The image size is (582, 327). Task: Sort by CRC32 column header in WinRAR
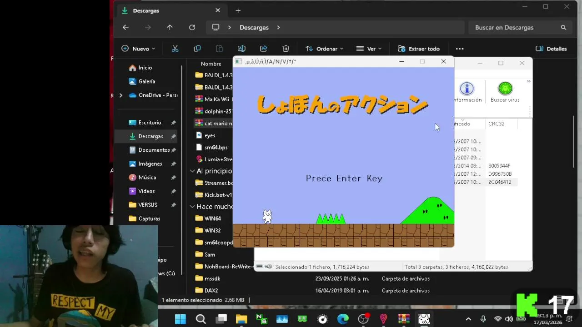click(x=496, y=124)
